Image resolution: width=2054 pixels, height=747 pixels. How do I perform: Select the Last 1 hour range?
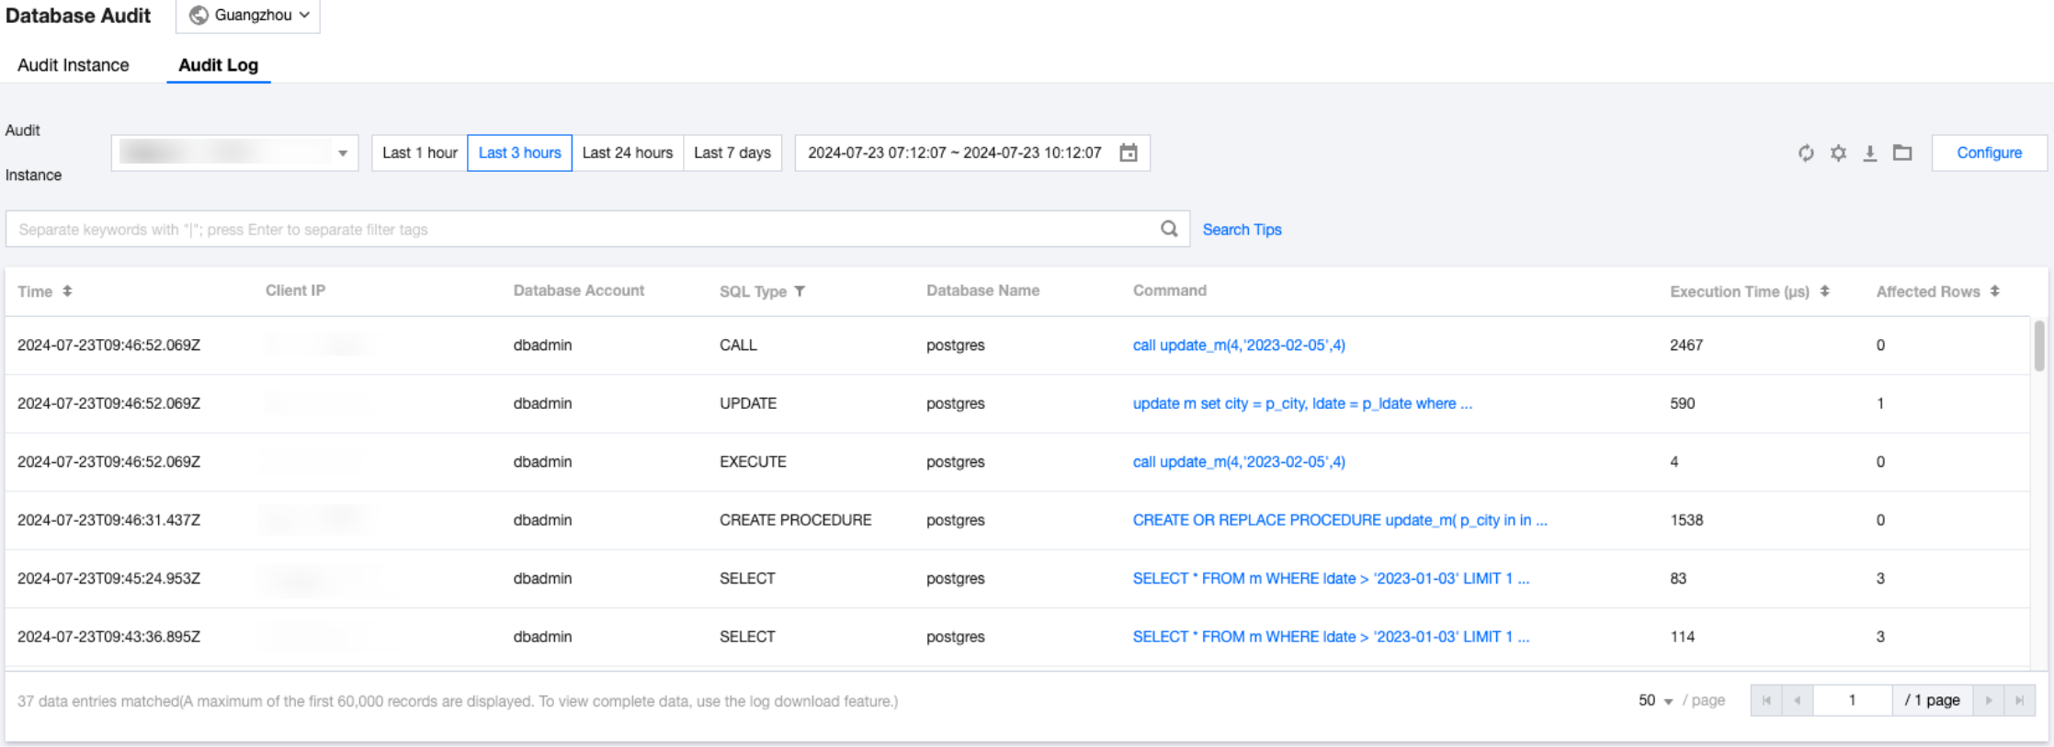point(420,153)
